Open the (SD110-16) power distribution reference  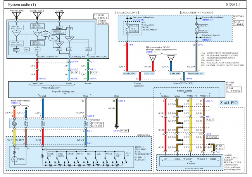pos(138,20)
